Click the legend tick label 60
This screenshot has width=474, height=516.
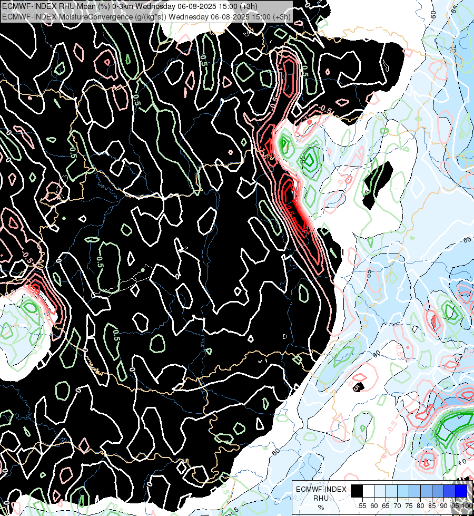(374, 506)
